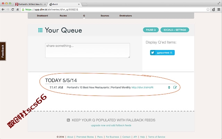Open the Contact footer link
This screenshot has height=139, width=222.
126,137
